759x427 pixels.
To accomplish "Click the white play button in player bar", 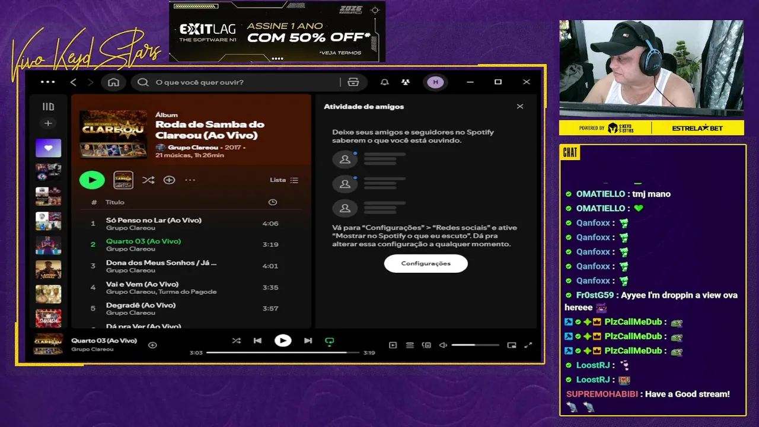I will tap(283, 340).
